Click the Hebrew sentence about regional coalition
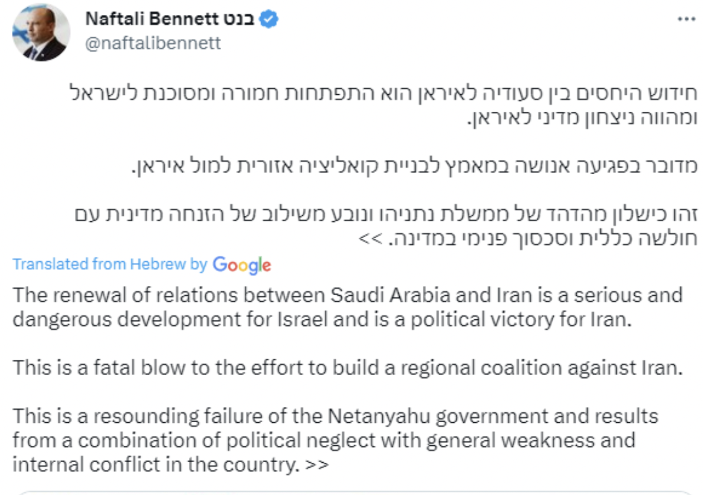The width and height of the screenshot is (703, 495). click(x=415, y=166)
